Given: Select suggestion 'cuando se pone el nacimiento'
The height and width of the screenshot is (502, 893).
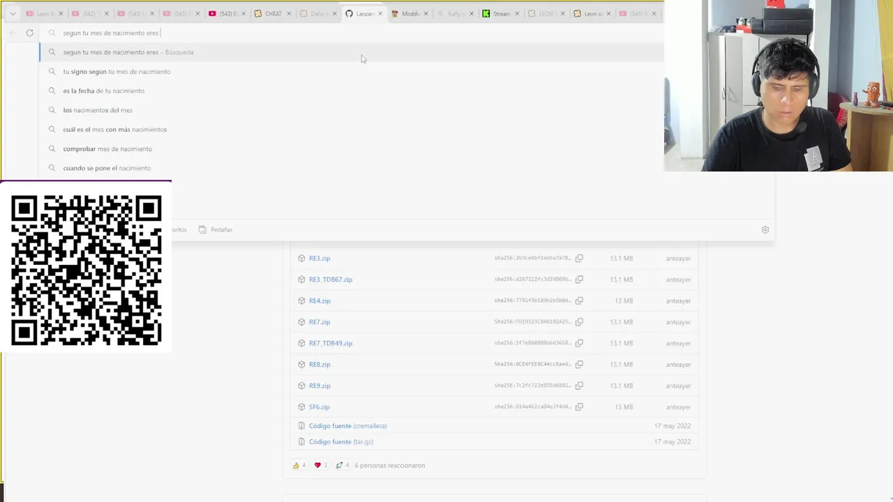Looking at the screenshot, I should tap(352, 168).
